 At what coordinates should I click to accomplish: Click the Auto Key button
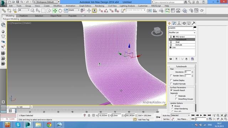(x=166, y=116)
